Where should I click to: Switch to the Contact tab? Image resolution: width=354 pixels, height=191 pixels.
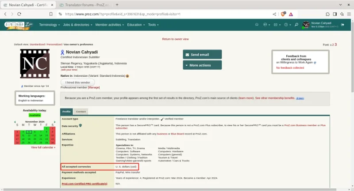tap(81, 112)
